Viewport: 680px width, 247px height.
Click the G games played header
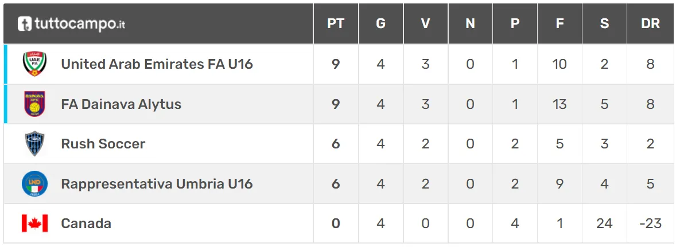[x=380, y=24]
